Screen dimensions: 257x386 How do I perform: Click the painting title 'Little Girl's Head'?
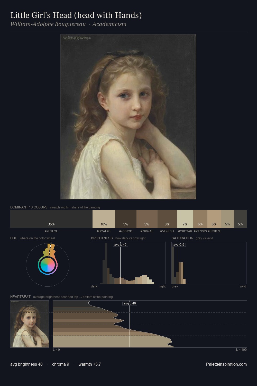click(76, 15)
